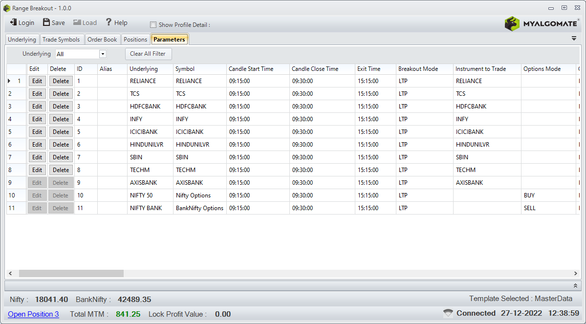Open the Positions tab

pyautogui.click(x=135, y=39)
